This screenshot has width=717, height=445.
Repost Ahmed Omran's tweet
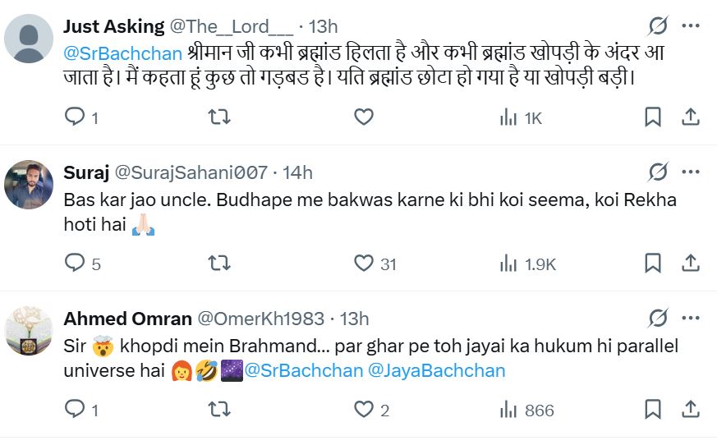pos(219,410)
